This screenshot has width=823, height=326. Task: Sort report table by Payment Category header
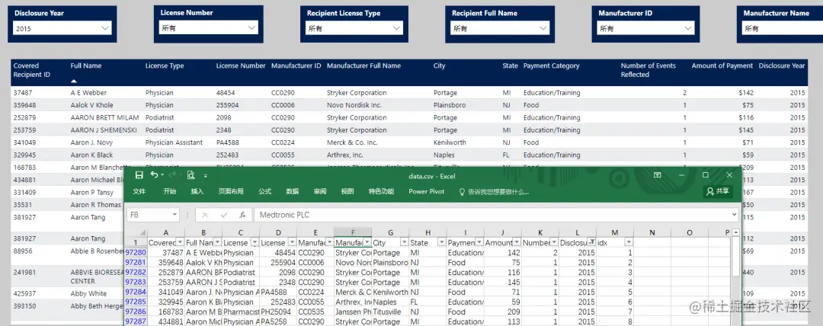551,66
